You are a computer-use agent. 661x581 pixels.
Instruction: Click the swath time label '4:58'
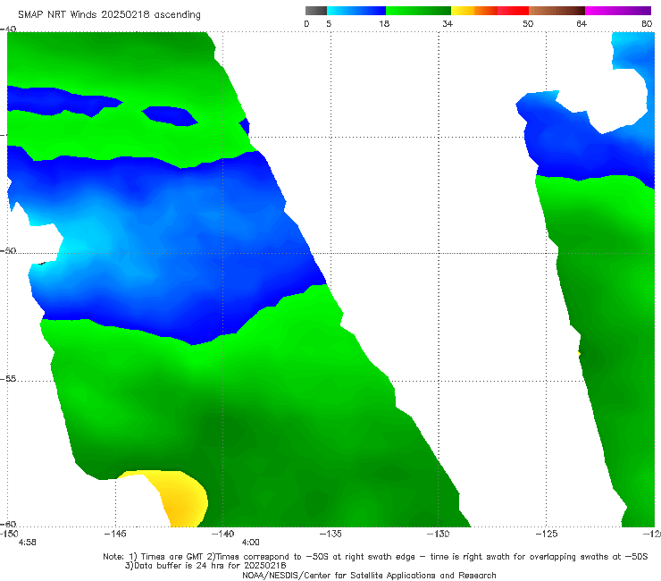coord(28,543)
